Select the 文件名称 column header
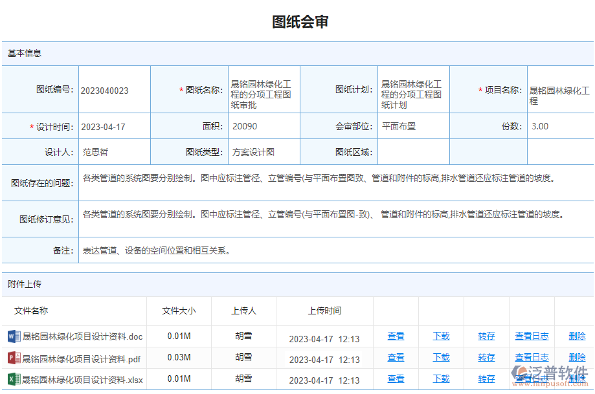The height and width of the screenshot is (394, 595). [x=30, y=311]
